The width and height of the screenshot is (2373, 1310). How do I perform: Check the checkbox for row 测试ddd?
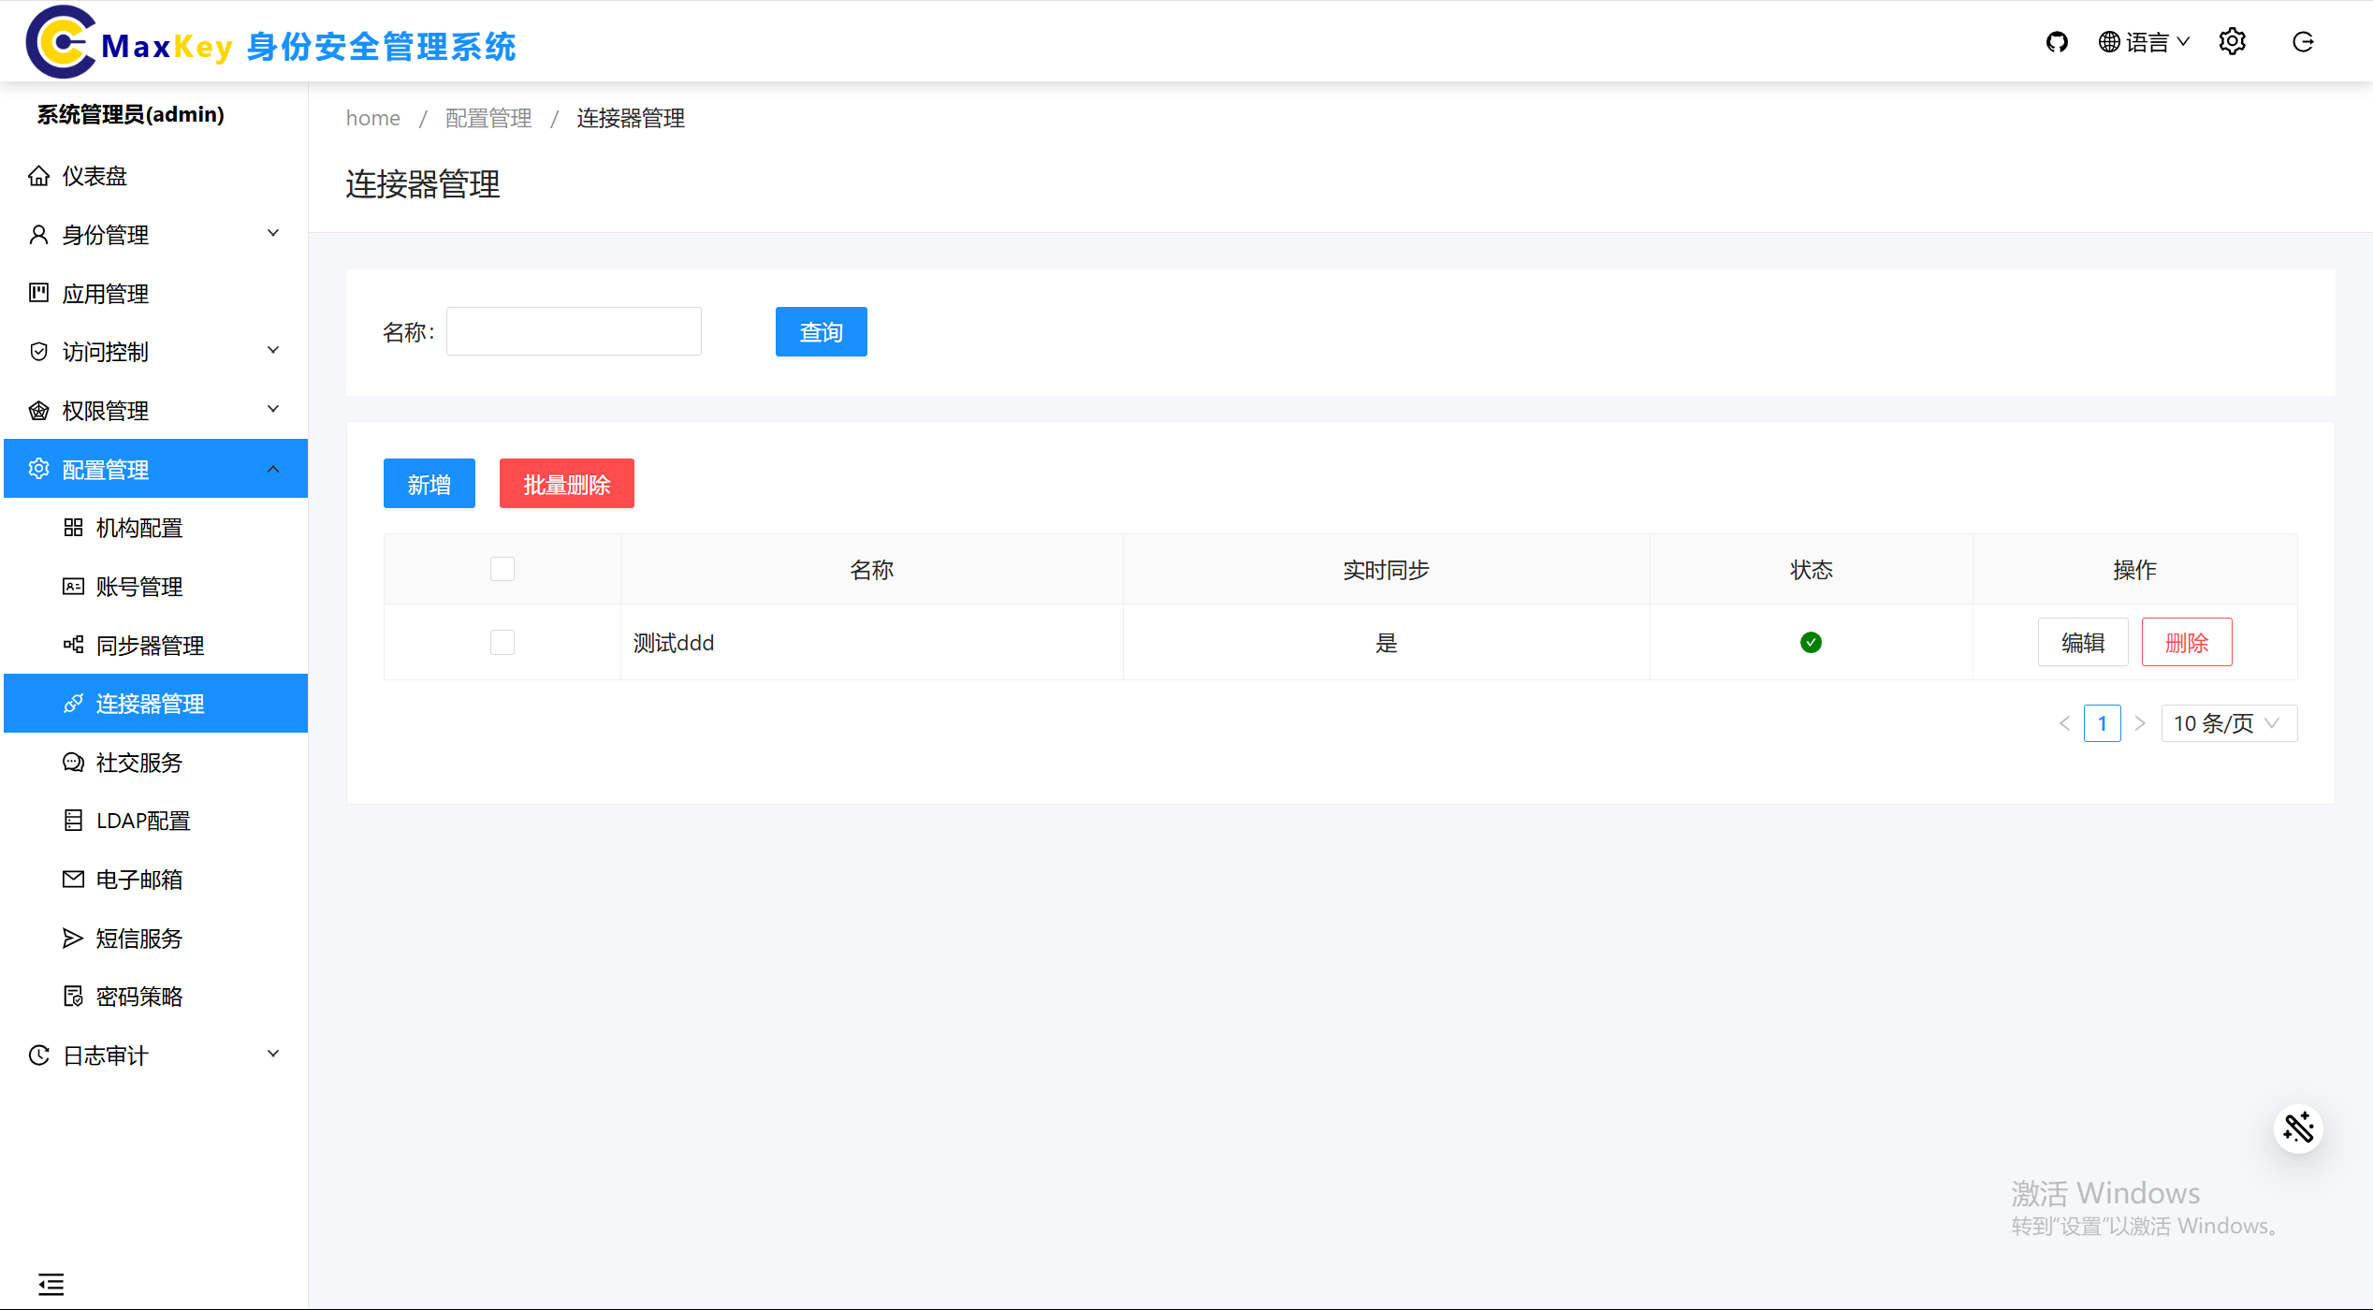(502, 643)
